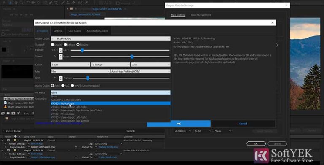Click the Home icon in After Effects toolbar
Viewport: 324px width, 165px height.
[x=4, y=3]
